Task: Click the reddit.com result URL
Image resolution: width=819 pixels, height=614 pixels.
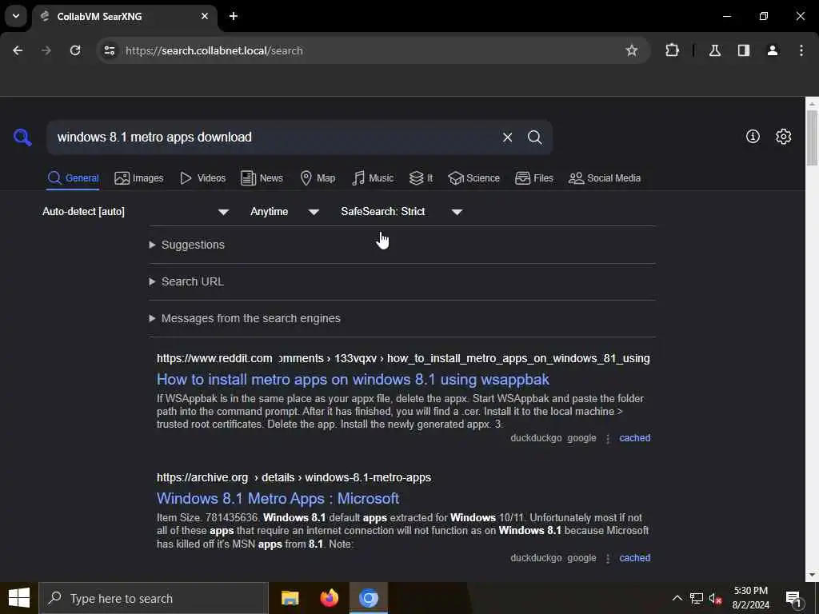Action: click(x=403, y=359)
